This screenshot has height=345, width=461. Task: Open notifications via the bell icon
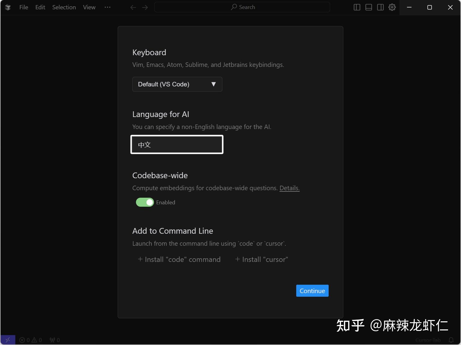tap(451, 340)
